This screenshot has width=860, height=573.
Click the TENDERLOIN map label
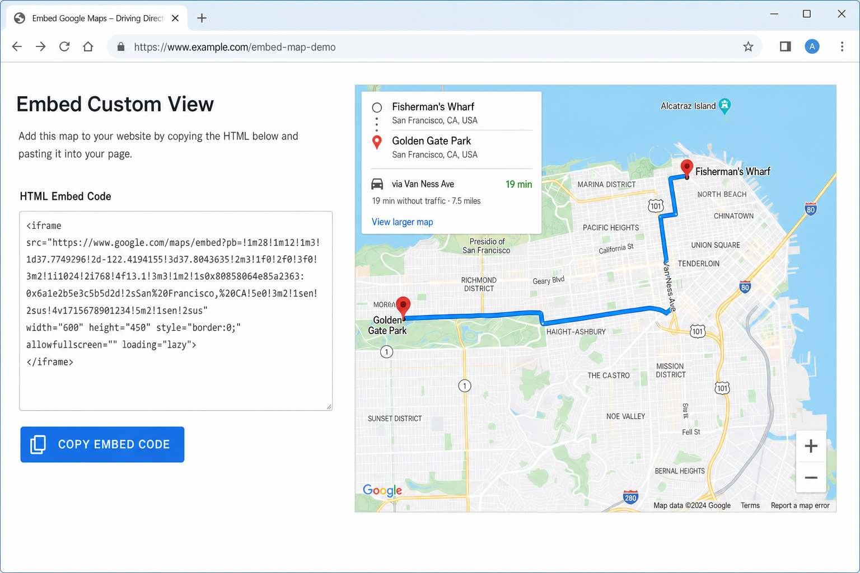point(699,264)
